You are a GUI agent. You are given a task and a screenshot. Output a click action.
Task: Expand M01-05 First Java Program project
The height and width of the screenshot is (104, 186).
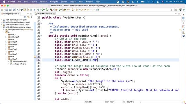pos(1,20)
